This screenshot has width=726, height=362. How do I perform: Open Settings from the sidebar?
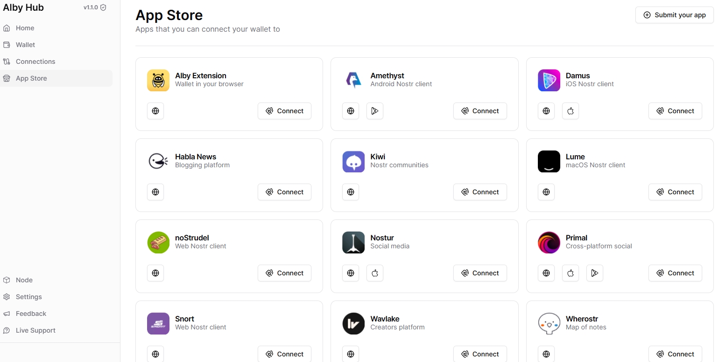28,297
